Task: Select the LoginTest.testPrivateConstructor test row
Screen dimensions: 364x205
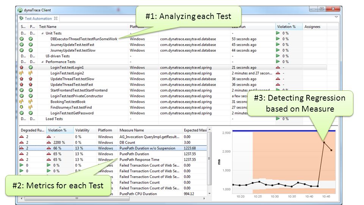Action: pyautogui.click(x=77, y=96)
